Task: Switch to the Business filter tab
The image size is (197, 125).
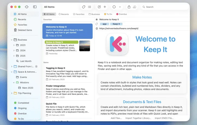Action: [x=94, y=14]
